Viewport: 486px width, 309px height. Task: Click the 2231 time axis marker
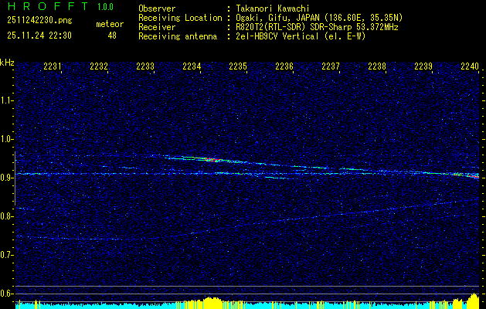tap(53, 67)
